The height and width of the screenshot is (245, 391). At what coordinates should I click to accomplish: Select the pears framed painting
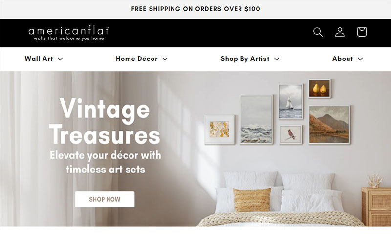pyautogui.click(x=320, y=89)
